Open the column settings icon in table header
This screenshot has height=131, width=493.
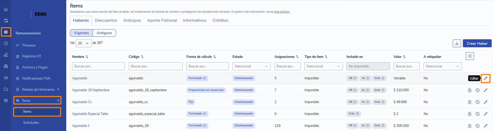[x=470, y=56]
